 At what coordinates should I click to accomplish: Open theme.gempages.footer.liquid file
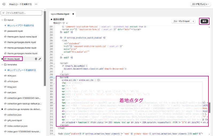pyautogui.click(x=22, y=48)
